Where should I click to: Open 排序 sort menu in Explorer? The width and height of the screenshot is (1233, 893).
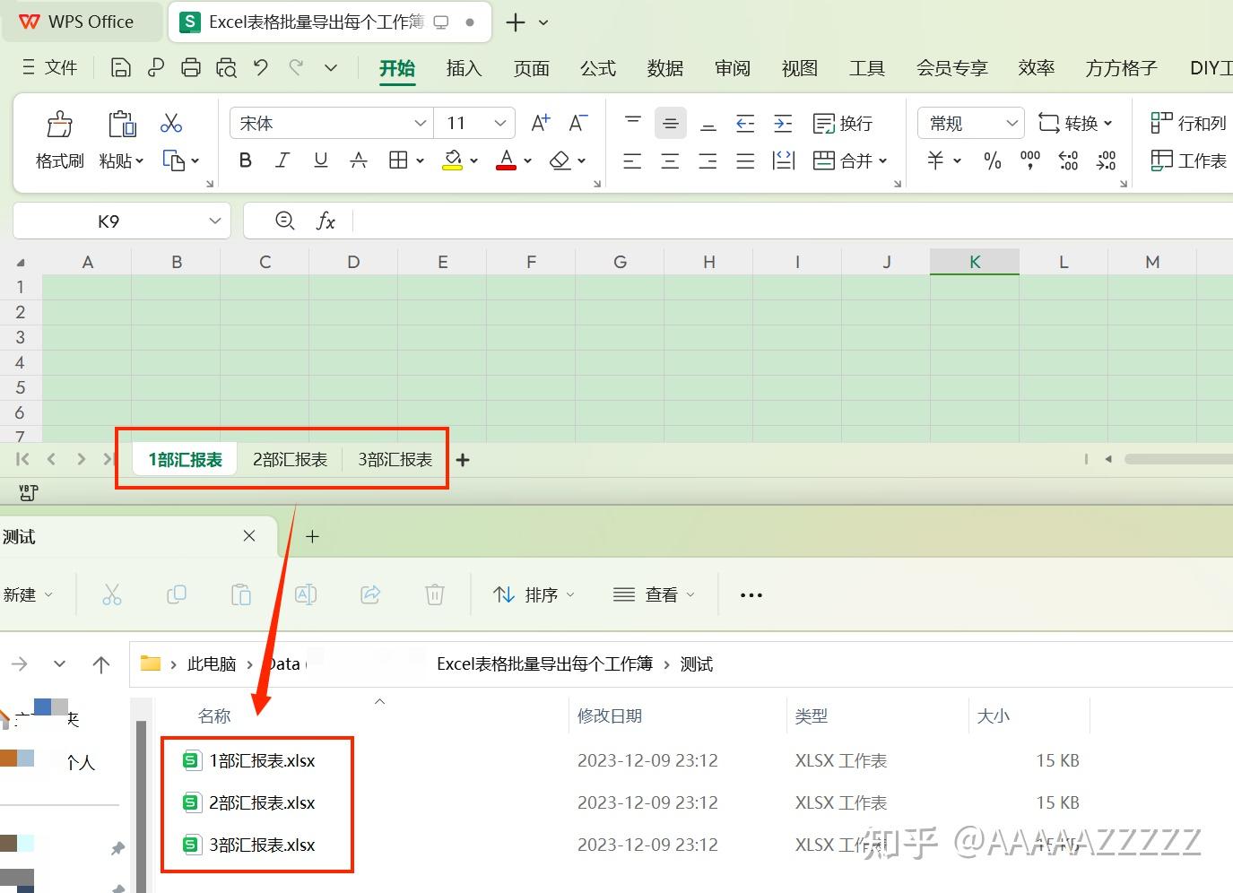click(x=534, y=594)
